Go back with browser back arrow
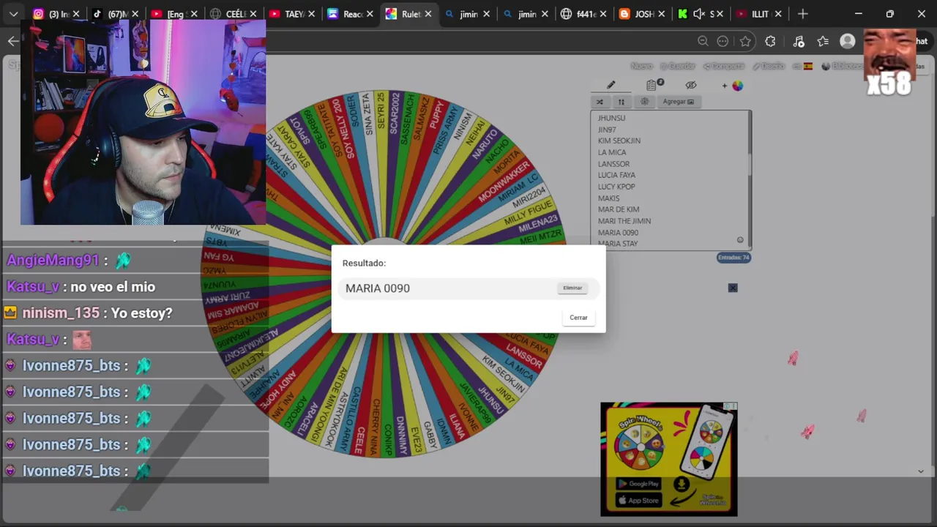Viewport: 937px width, 527px height. (13, 41)
